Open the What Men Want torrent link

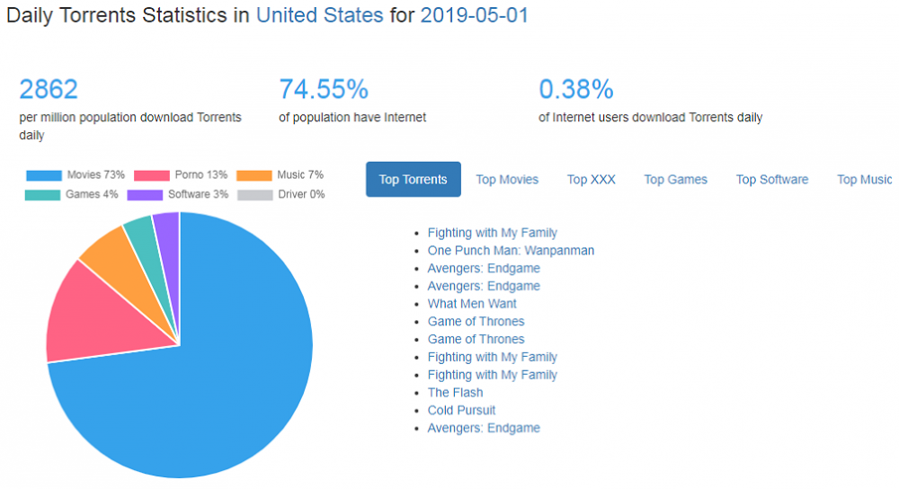(x=472, y=304)
